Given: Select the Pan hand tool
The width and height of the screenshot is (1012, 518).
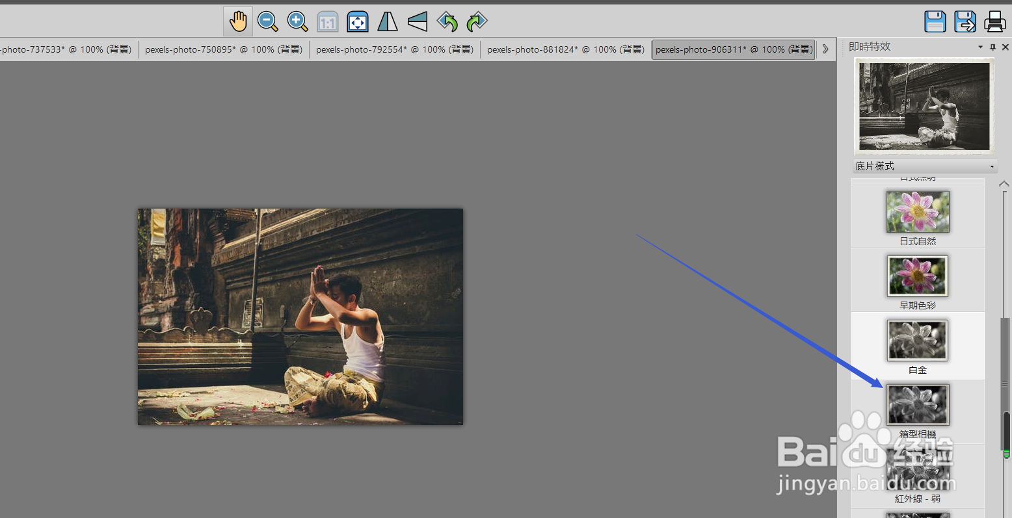Looking at the screenshot, I should point(238,21).
